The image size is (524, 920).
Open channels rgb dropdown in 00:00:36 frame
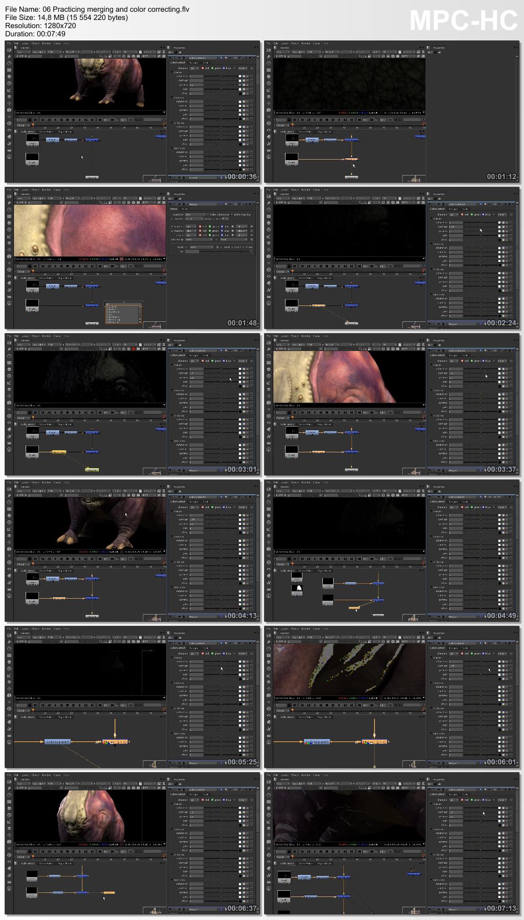(194, 68)
